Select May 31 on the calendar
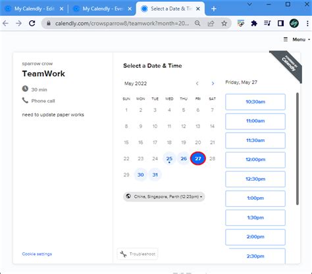 (155, 175)
